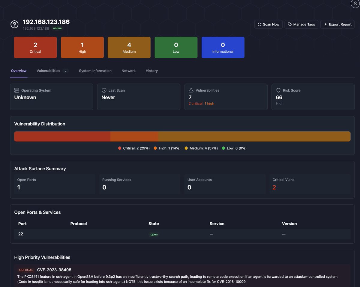Click the open state badge for port 22

(x=154, y=234)
